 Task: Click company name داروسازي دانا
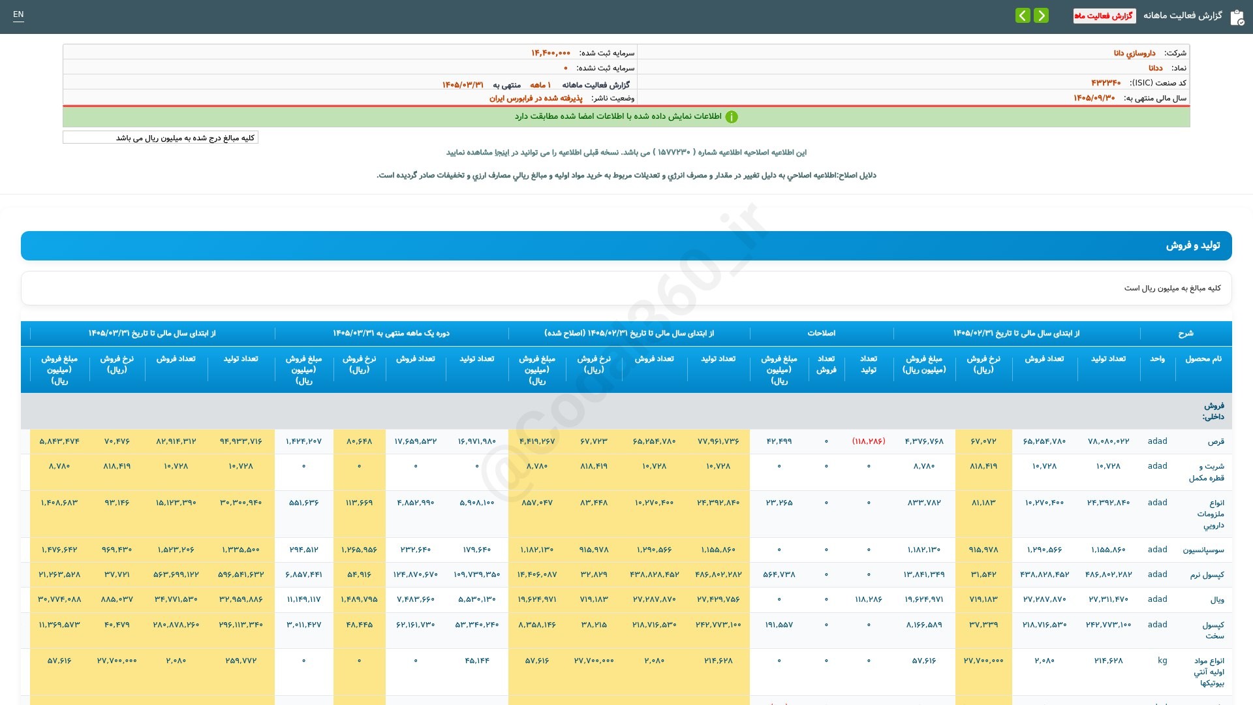(1134, 53)
